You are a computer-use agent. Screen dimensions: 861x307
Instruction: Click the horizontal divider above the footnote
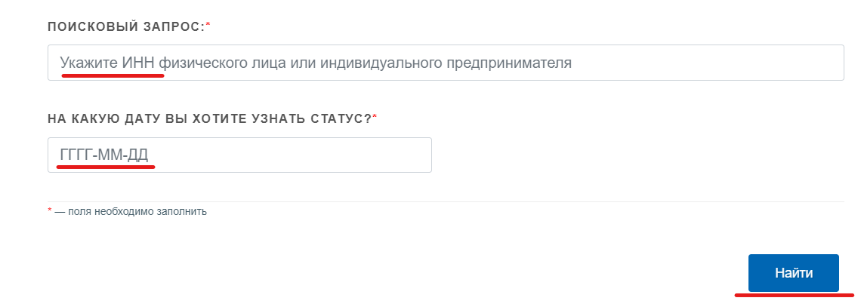[x=446, y=201]
